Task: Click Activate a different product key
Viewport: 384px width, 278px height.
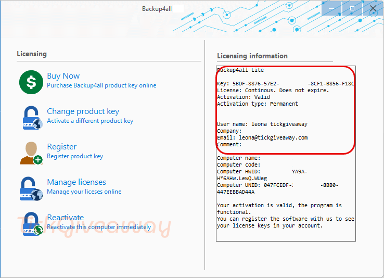Action: 90,121
